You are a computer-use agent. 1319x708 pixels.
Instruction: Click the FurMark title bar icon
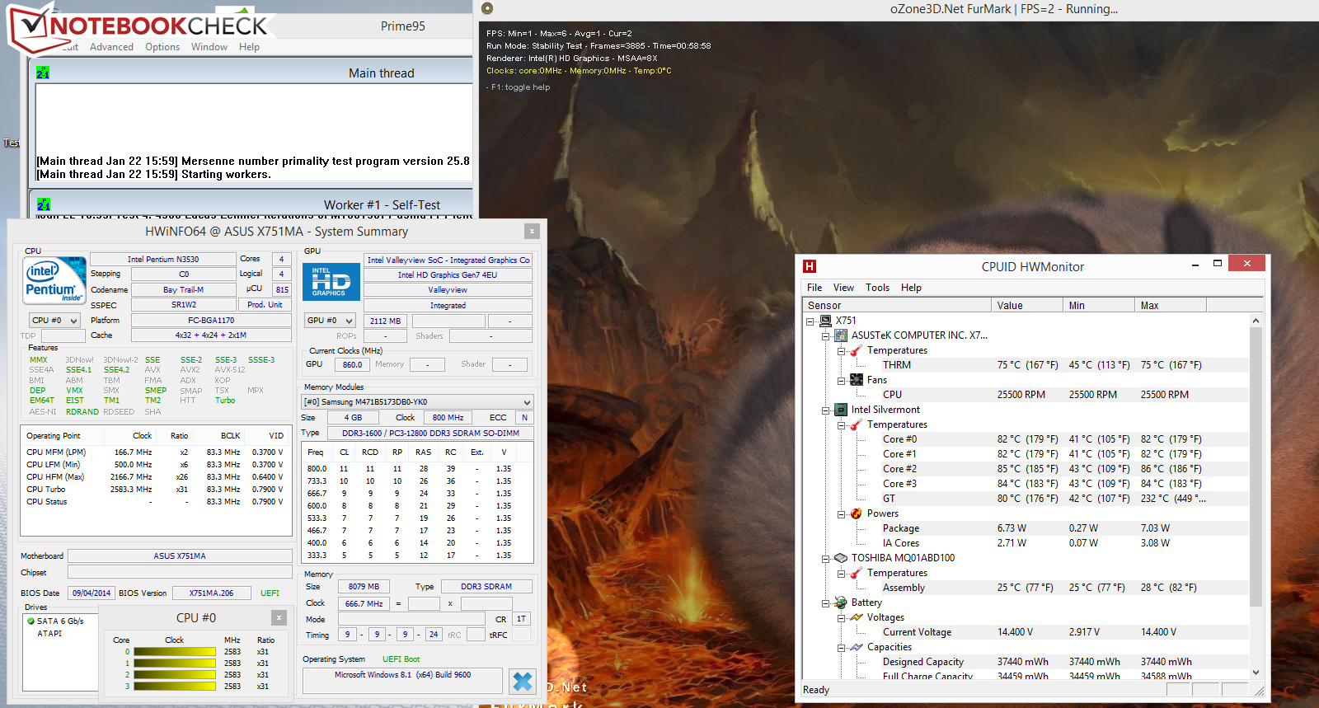(x=487, y=8)
